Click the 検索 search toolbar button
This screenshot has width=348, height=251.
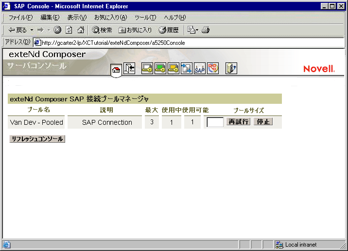pos(102,30)
